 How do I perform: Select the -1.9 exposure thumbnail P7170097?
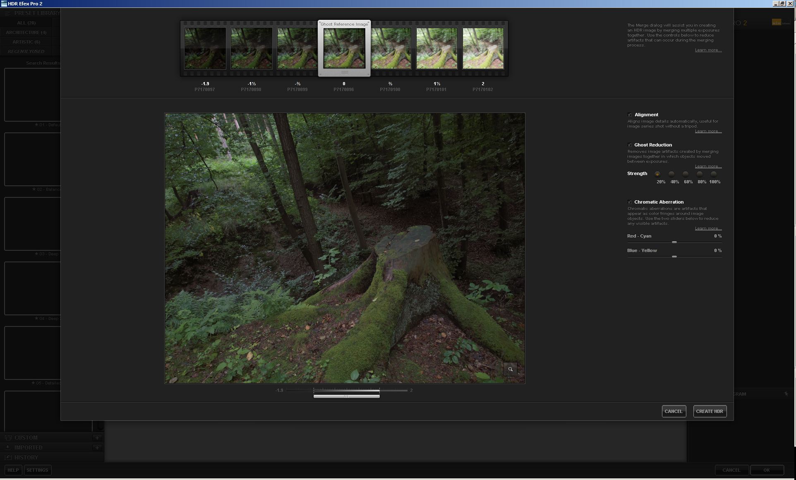[205, 48]
